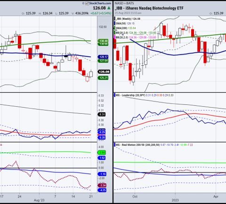Viewport: 226px width, 204px height.
Task: Click the SMA(200) 135.94 legend entry
Action: pos(126,28)
